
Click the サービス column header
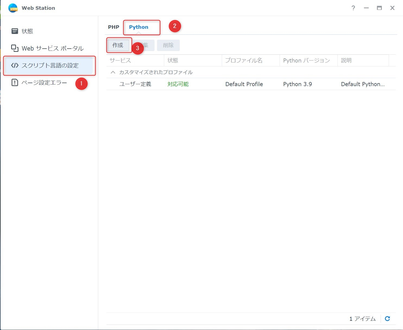click(x=120, y=61)
